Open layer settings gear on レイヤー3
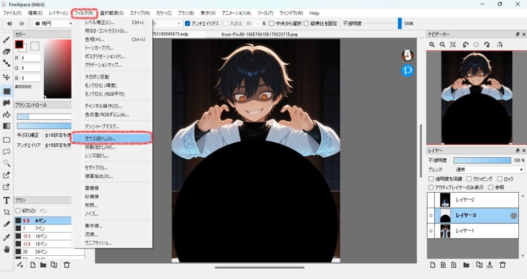The height and width of the screenshot is (279, 527). [x=513, y=216]
